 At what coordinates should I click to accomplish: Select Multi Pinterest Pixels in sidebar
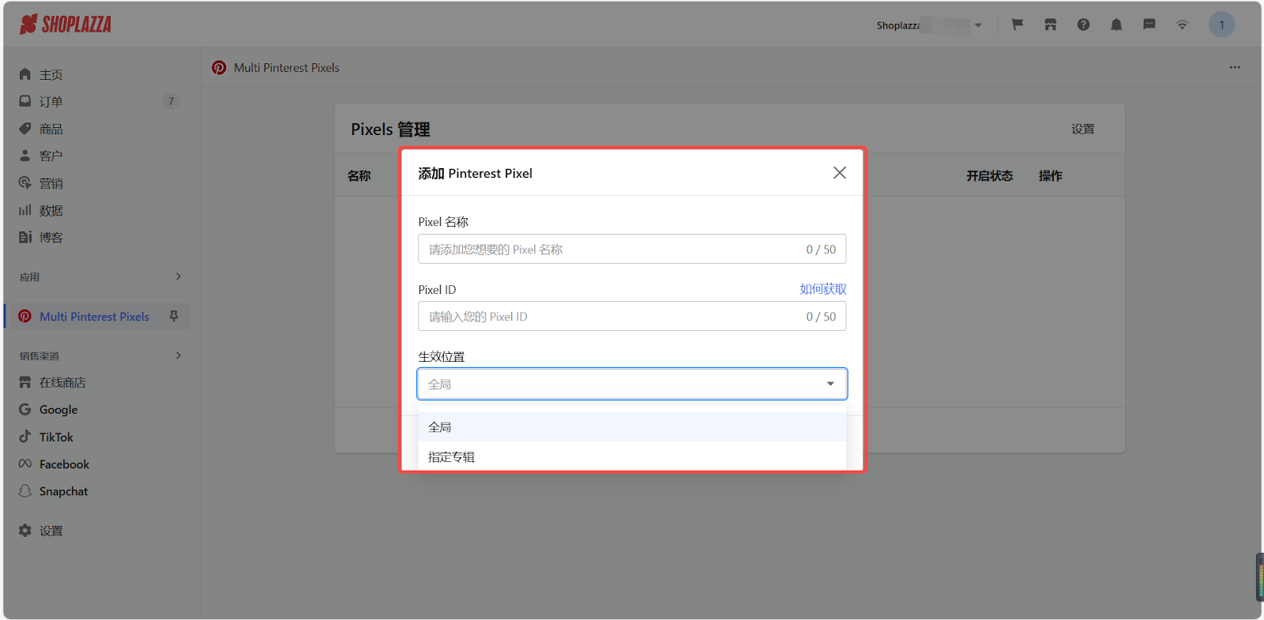tap(94, 317)
